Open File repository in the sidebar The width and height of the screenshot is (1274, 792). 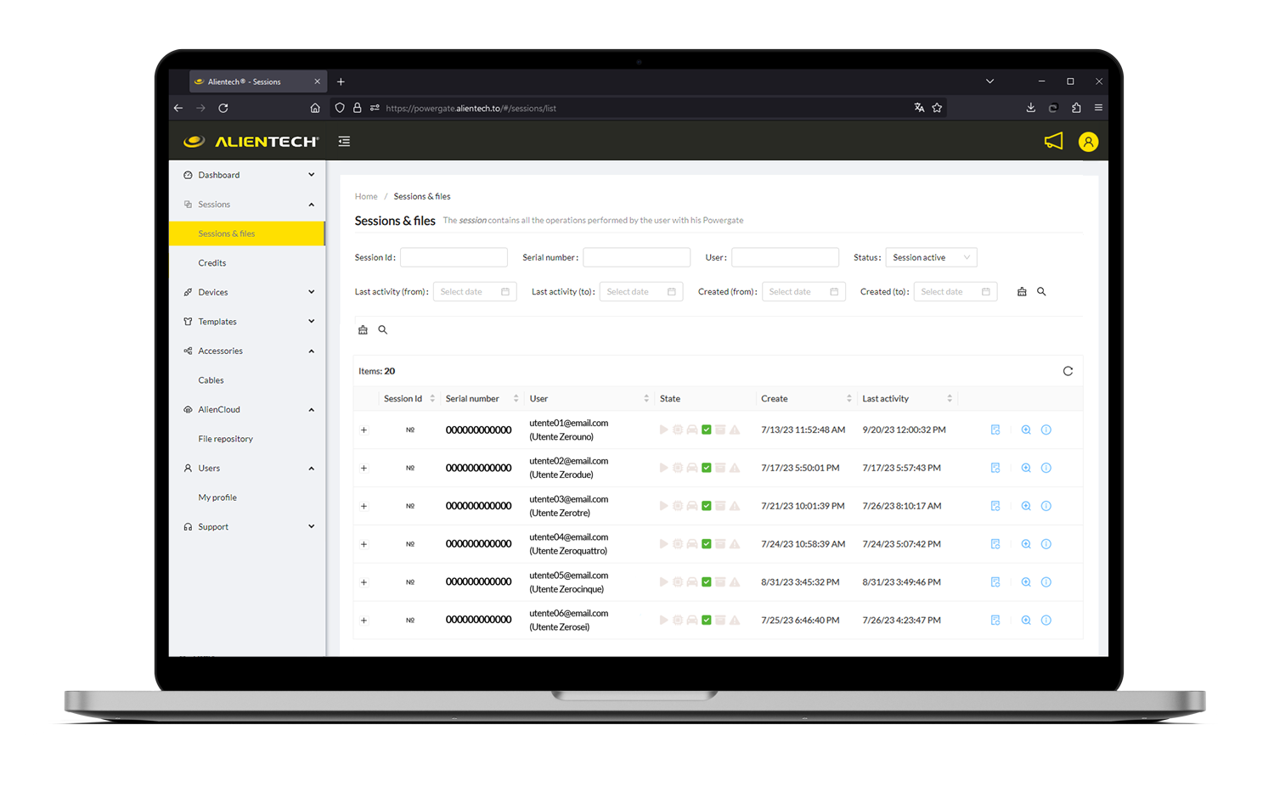coord(226,439)
